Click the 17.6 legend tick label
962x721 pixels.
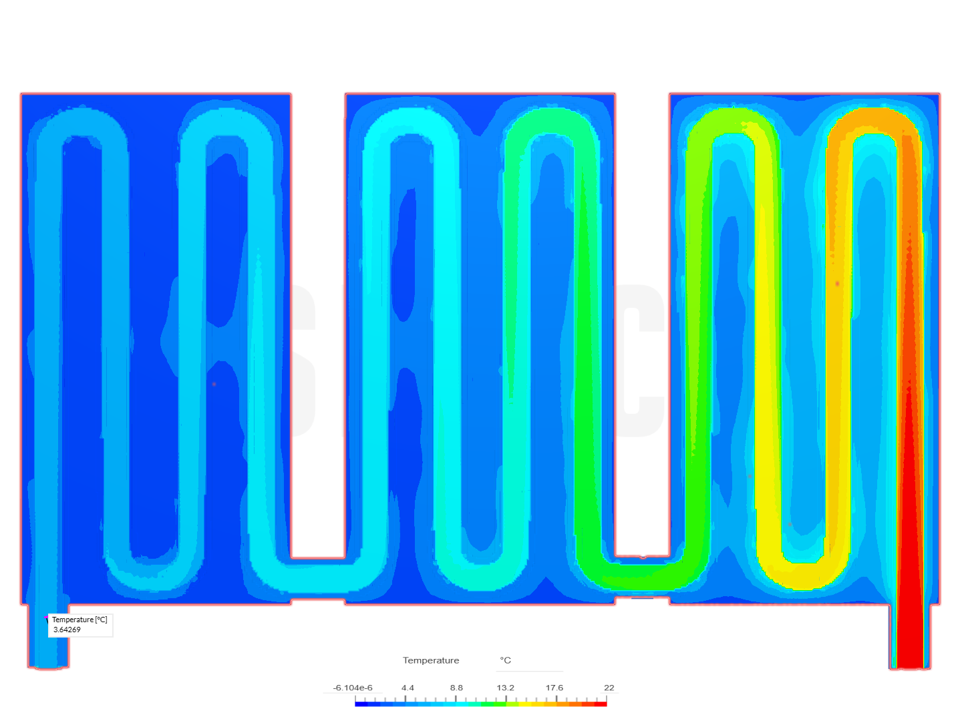pyautogui.click(x=554, y=688)
